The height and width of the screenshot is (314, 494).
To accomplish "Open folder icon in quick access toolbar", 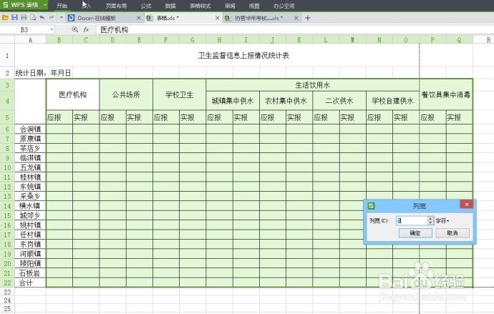I will [5, 18].
